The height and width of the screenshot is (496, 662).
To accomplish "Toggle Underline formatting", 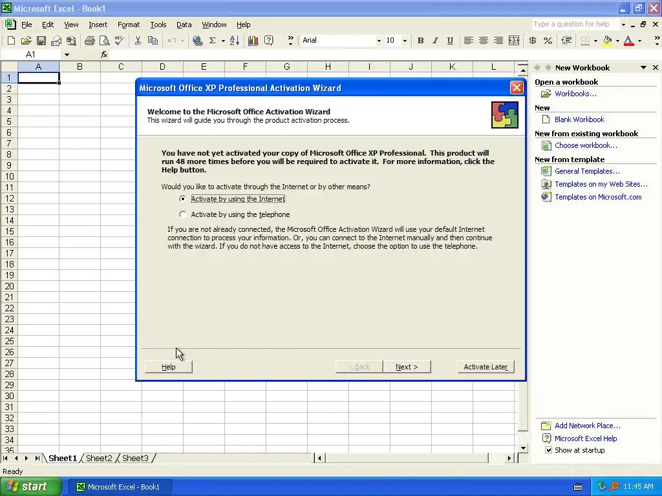I will click(x=450, y=41).
